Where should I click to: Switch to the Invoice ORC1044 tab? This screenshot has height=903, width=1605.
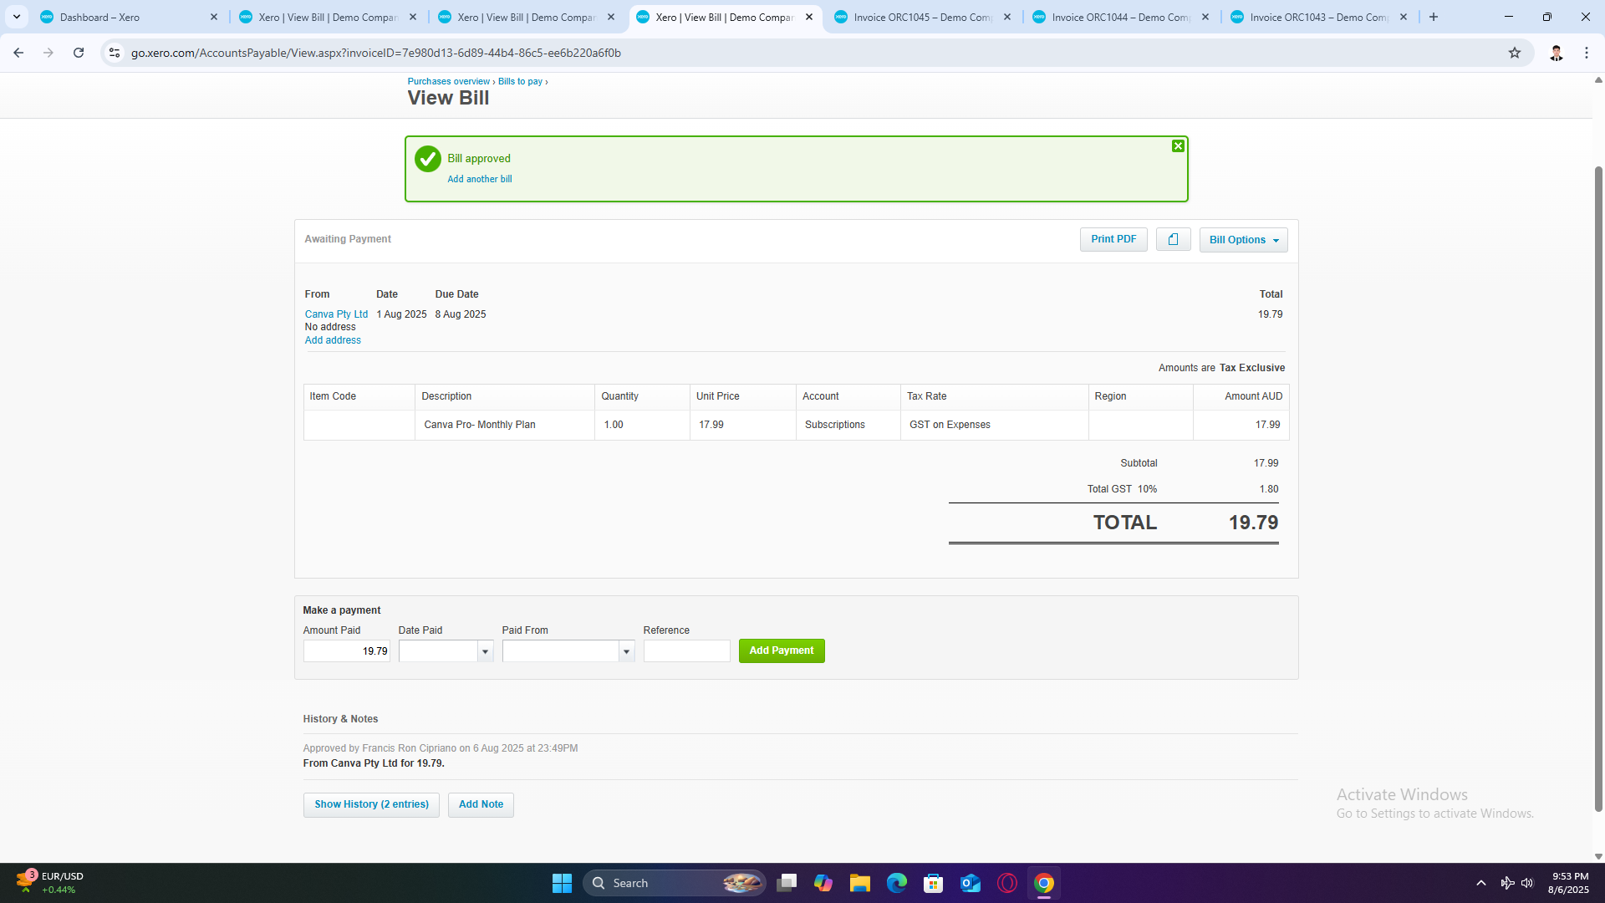[x=1121, y=17]
